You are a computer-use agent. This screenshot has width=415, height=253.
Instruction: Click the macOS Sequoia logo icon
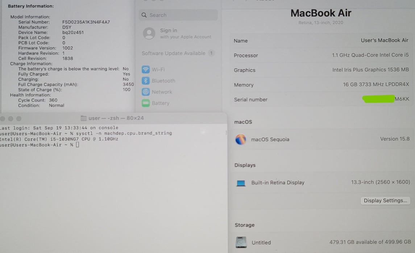click(x=241, y=139)
